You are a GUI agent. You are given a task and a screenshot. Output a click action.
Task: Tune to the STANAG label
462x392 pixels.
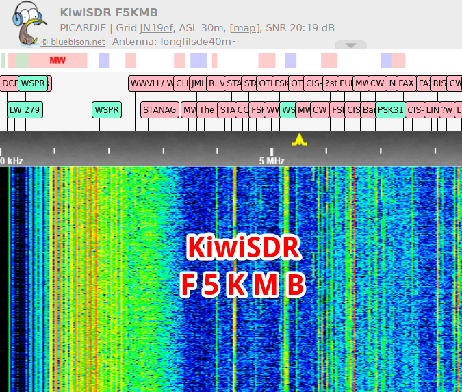pos(159,110)
